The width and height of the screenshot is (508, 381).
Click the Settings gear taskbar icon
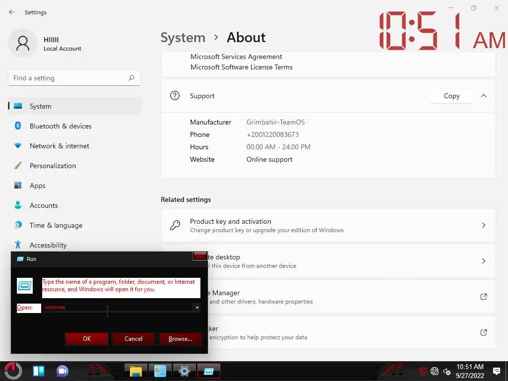[185, 371]
